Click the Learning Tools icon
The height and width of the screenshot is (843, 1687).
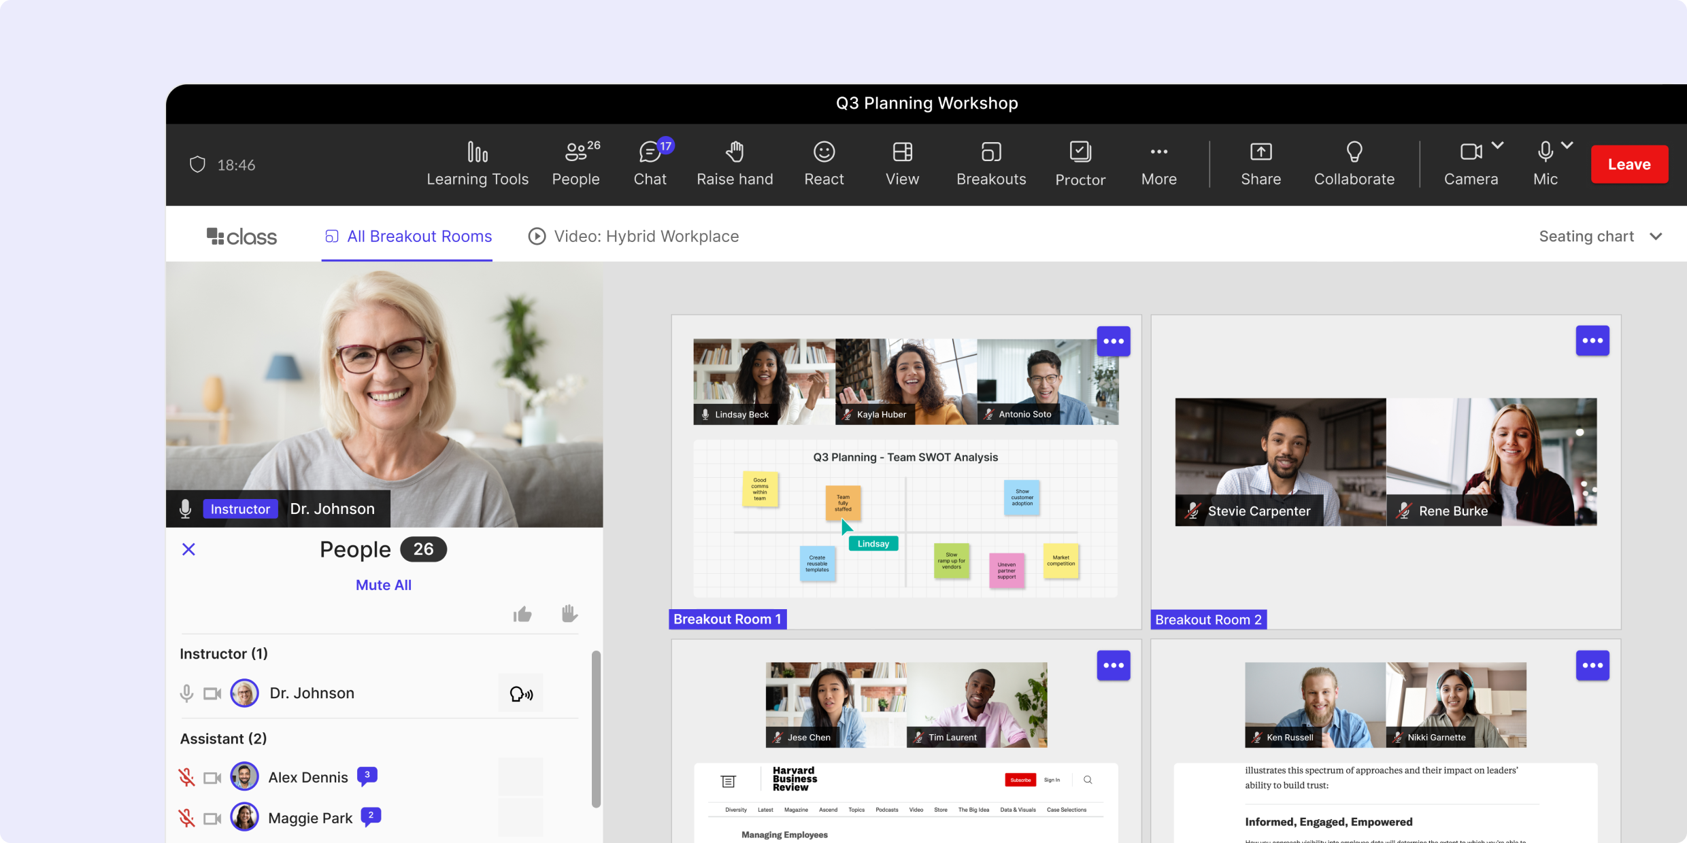(478, 162)
